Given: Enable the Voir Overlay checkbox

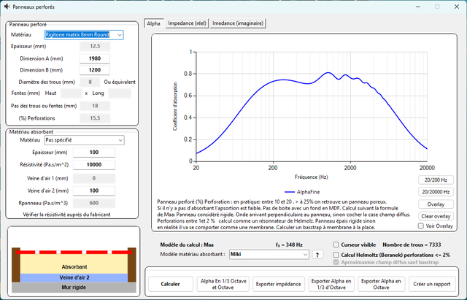Looking at the screenshot, I should (x=421, y=226).
